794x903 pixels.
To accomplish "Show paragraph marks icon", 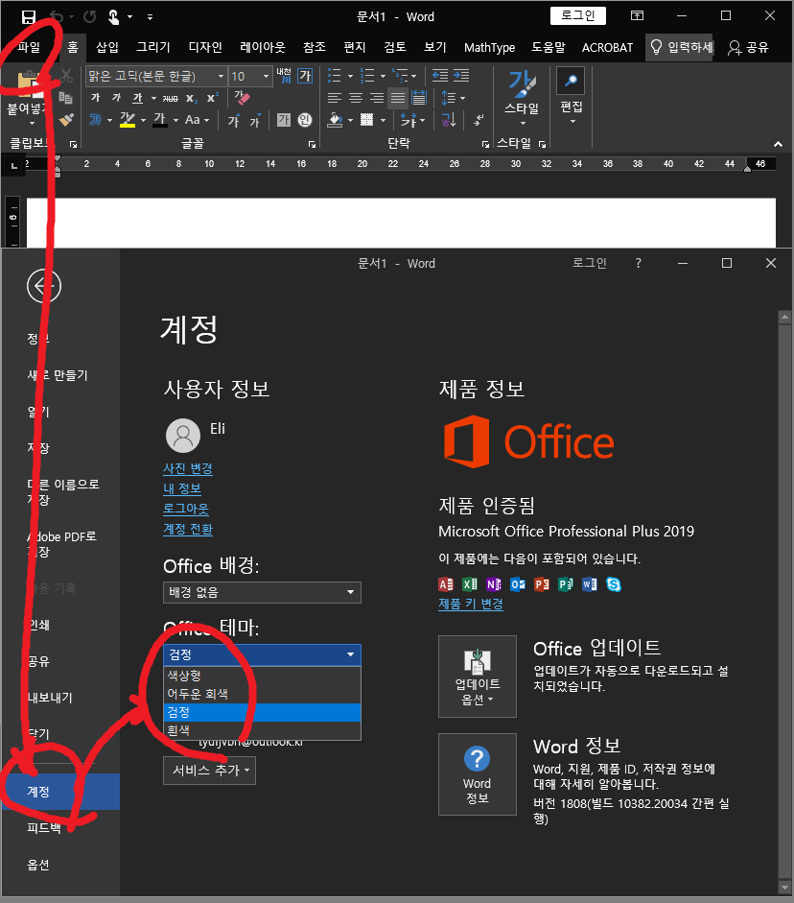I will point(479,120).
